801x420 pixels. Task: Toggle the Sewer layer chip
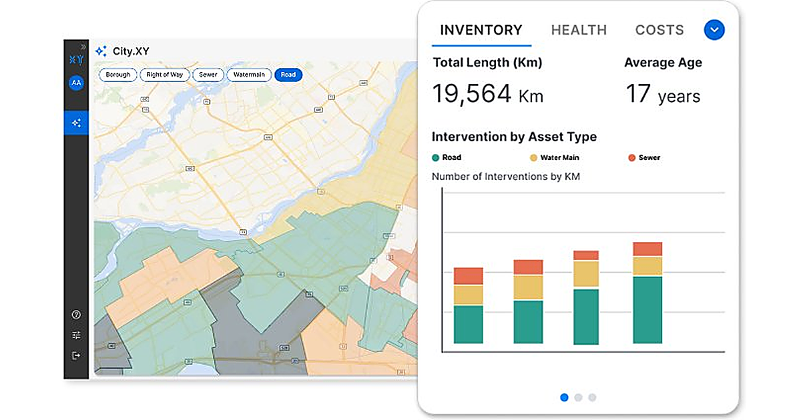click(x=208, y=75)
